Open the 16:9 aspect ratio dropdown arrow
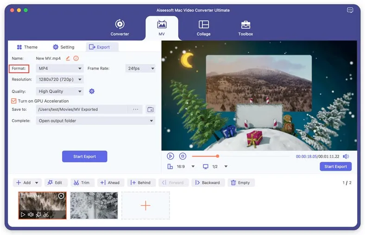The image size is (365, 235). pyautogui.click(x=193, y=166)
